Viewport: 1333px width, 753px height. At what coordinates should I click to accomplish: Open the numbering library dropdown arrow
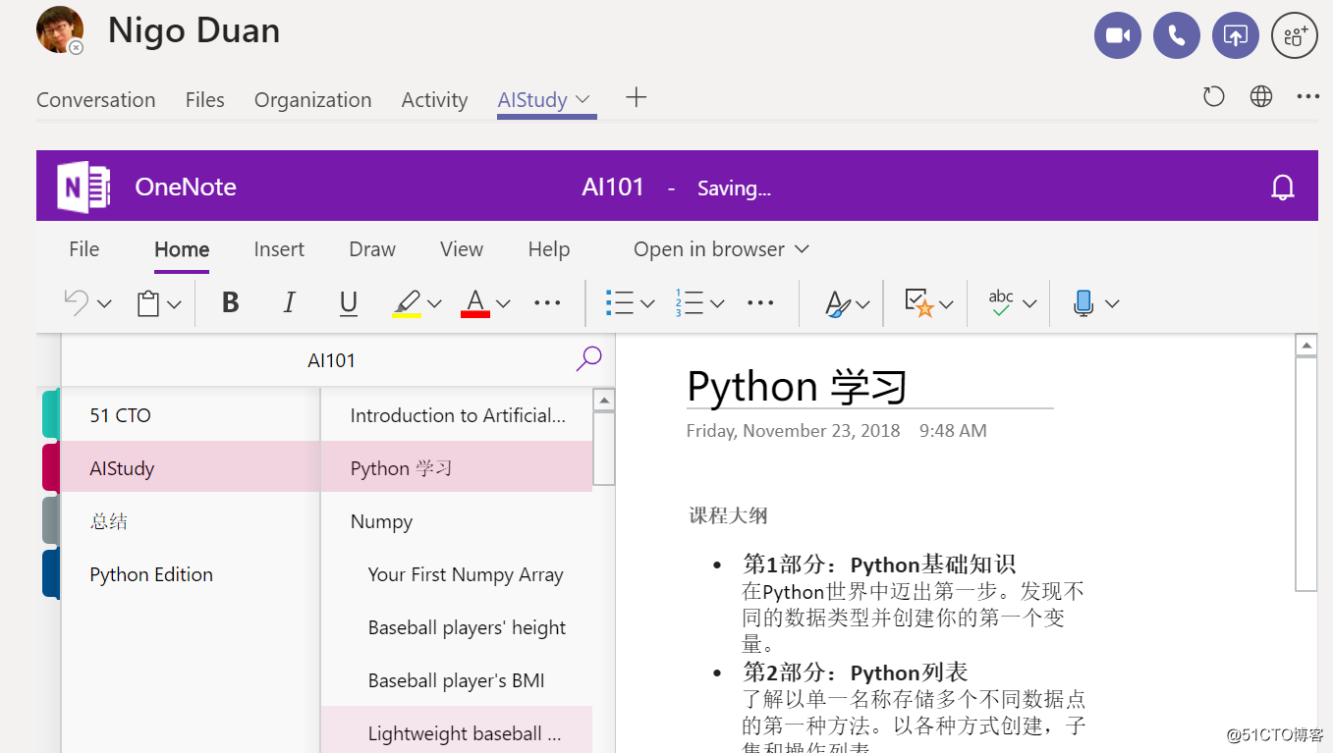pyautogui.click(x=717, y=304)
